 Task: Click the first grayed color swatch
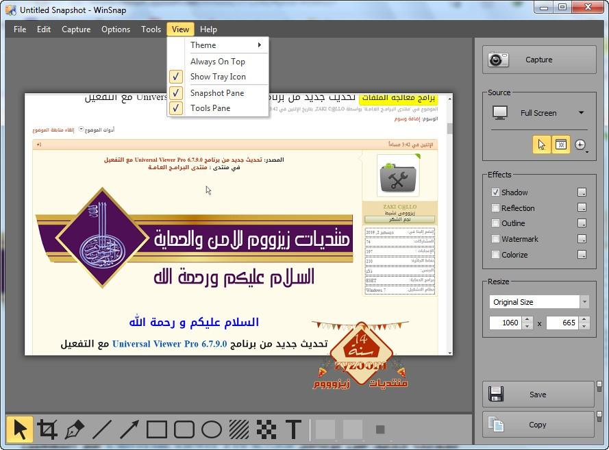click(x=325, y=429)
